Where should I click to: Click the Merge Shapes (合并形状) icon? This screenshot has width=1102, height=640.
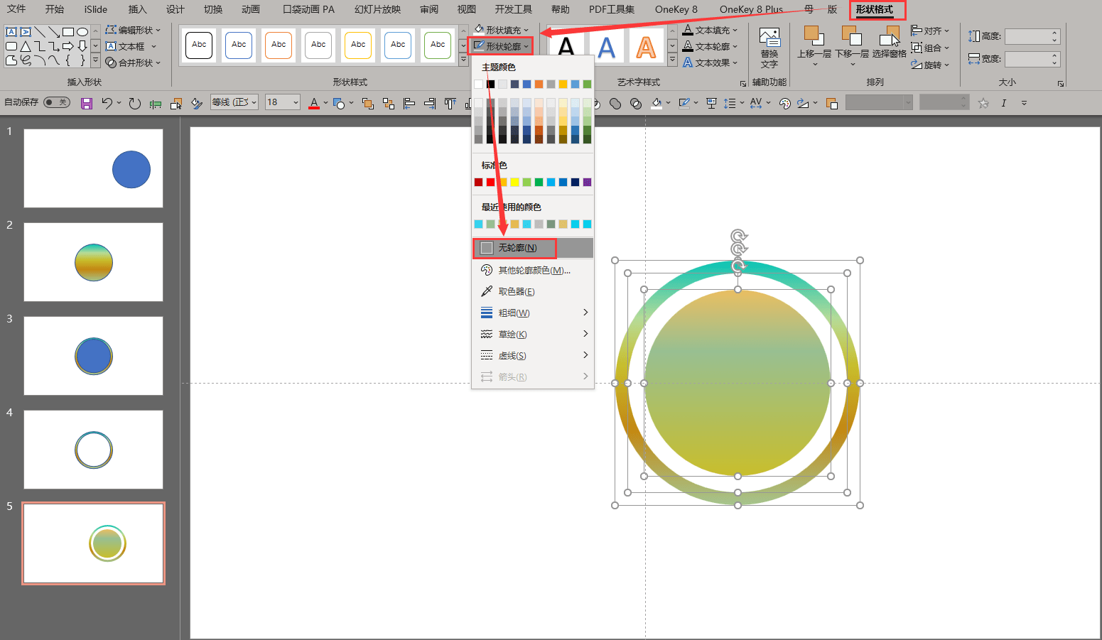tap(111, 63)
